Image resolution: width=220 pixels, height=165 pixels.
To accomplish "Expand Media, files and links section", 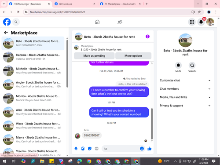I will 185,97.
